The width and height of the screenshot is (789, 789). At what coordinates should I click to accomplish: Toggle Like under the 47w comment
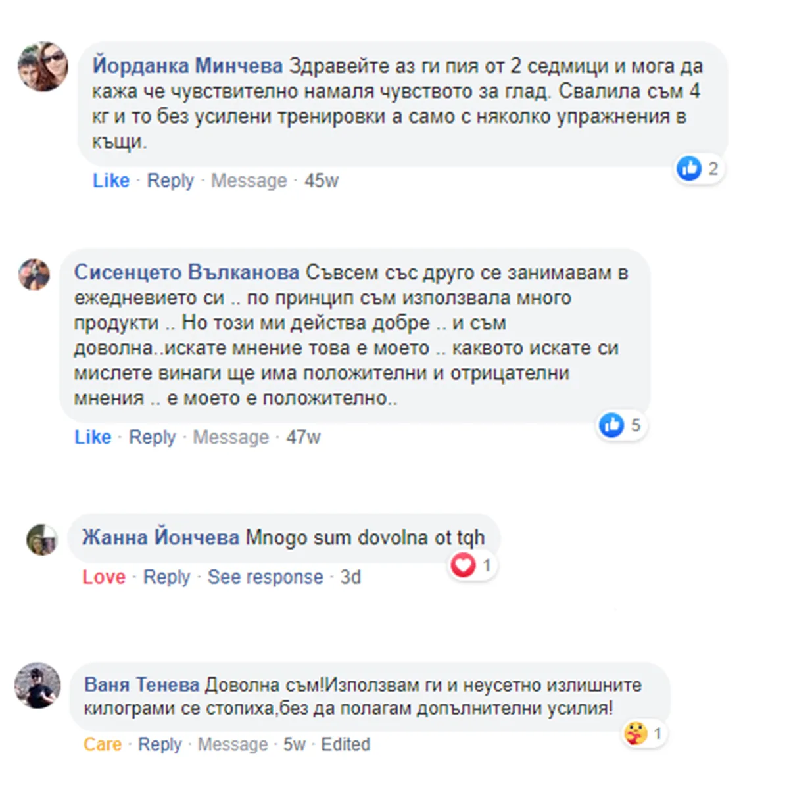(93, 437)
